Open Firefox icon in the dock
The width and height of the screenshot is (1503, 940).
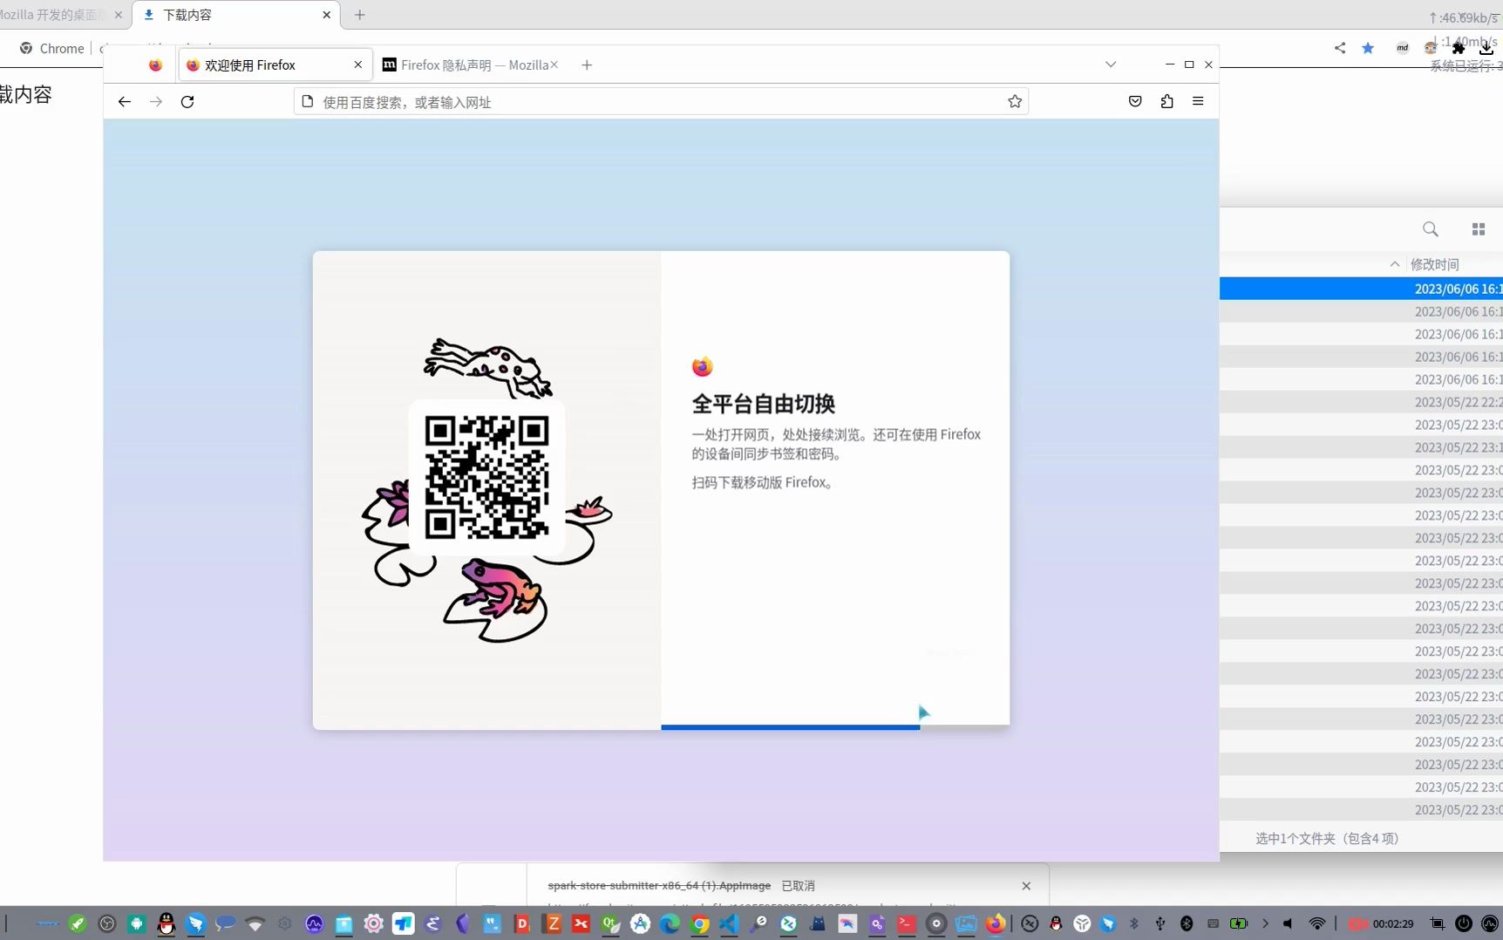point(996,923)
